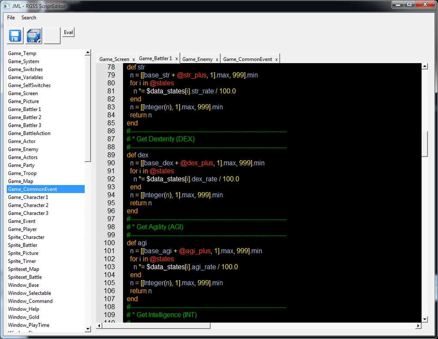
Task: Select Sprite_Battler in the script list
Action: pyautogui.click(x=45, y=245)
